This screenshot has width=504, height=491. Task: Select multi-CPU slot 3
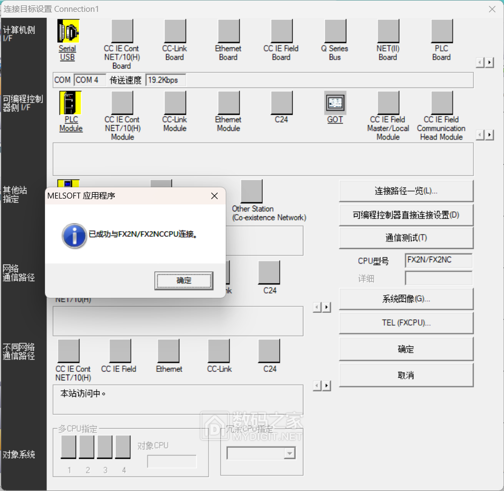105,447
